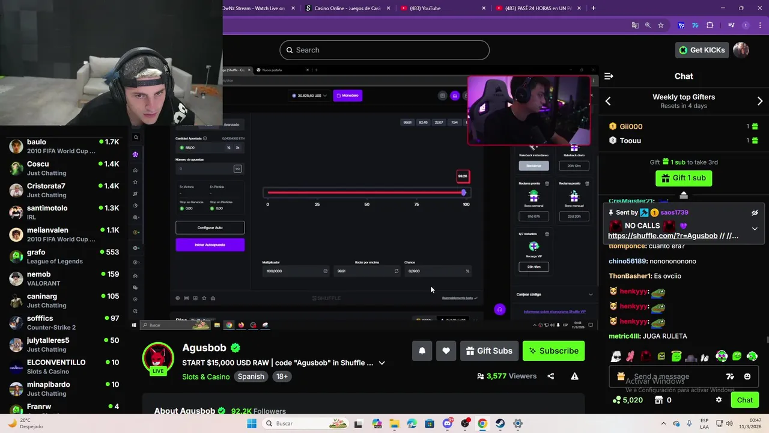Viewport: 769px width, 433px height.
Task: Share the stream via share icon
Action: pyautogui.click(x=551, y=376)
